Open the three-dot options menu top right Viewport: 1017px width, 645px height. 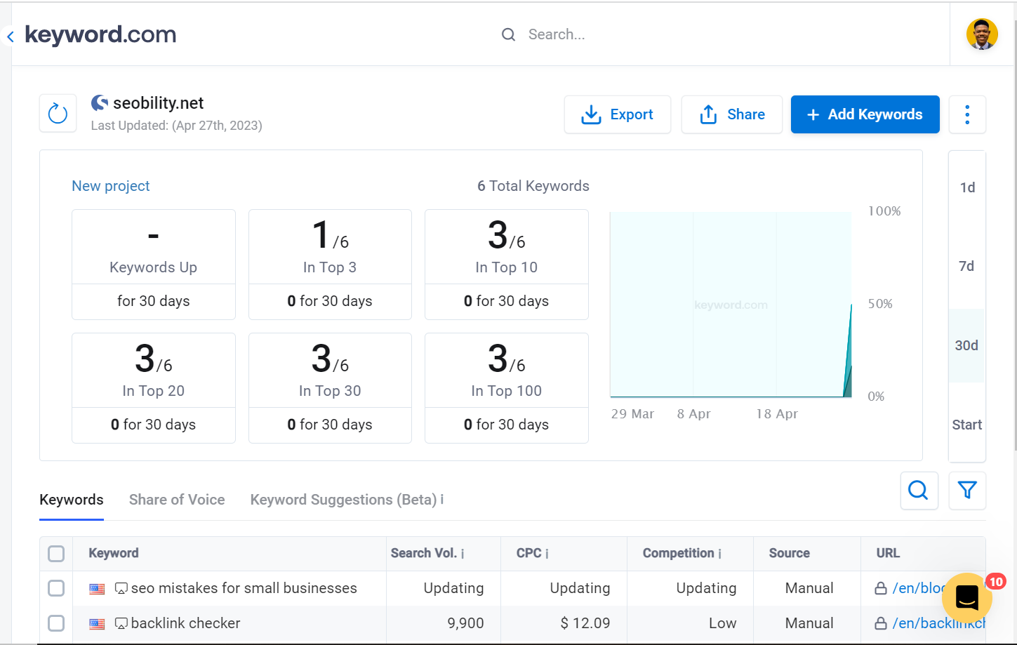click(966, 114)
